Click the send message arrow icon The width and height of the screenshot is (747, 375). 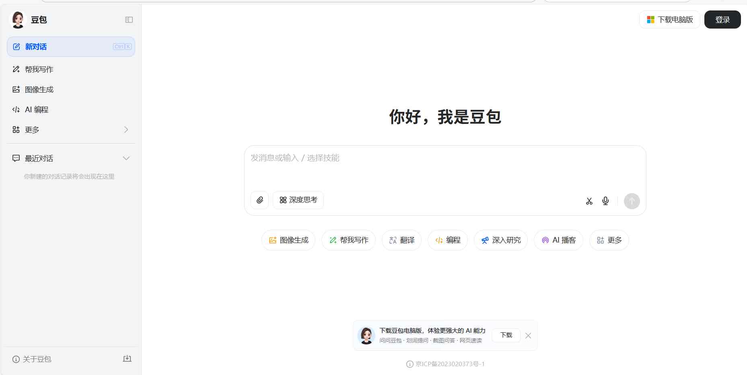point(632,201)
